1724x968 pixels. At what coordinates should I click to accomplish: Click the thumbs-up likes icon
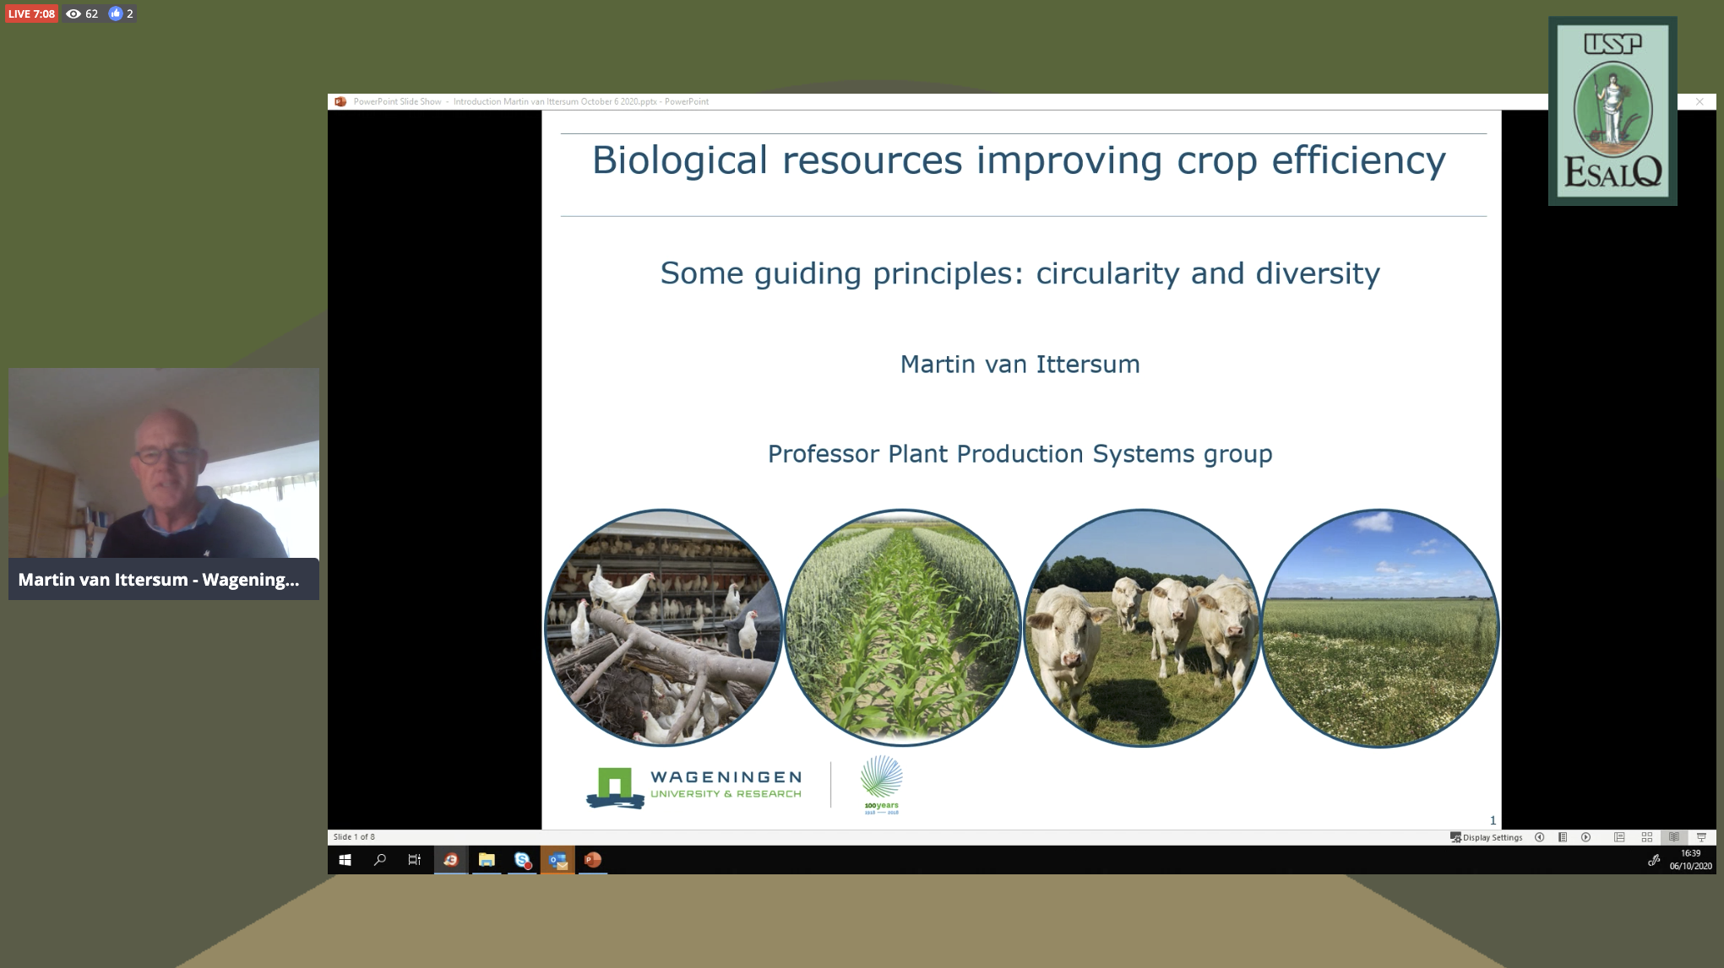(x=116, y=14)
